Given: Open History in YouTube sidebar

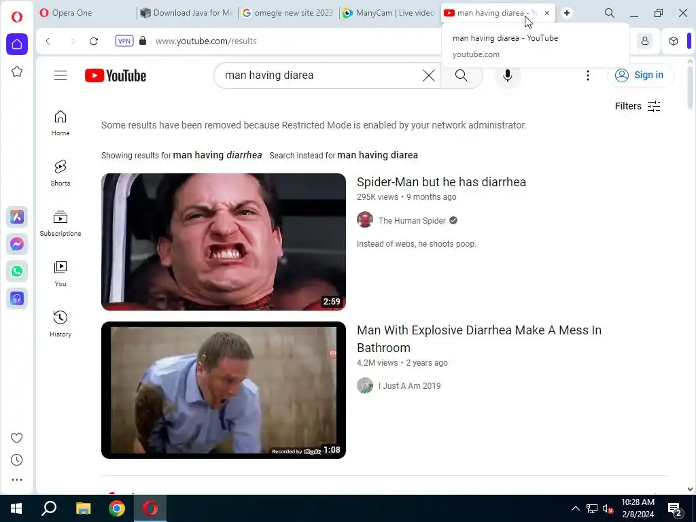Looking at the screenshot, I should [60, 324].
